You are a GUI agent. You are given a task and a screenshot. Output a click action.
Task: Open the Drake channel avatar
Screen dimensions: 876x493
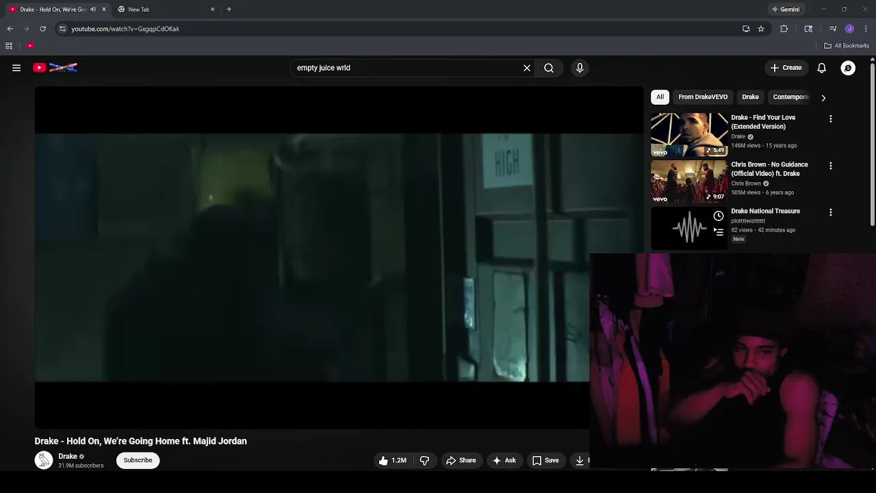click(x=44, y=460)
